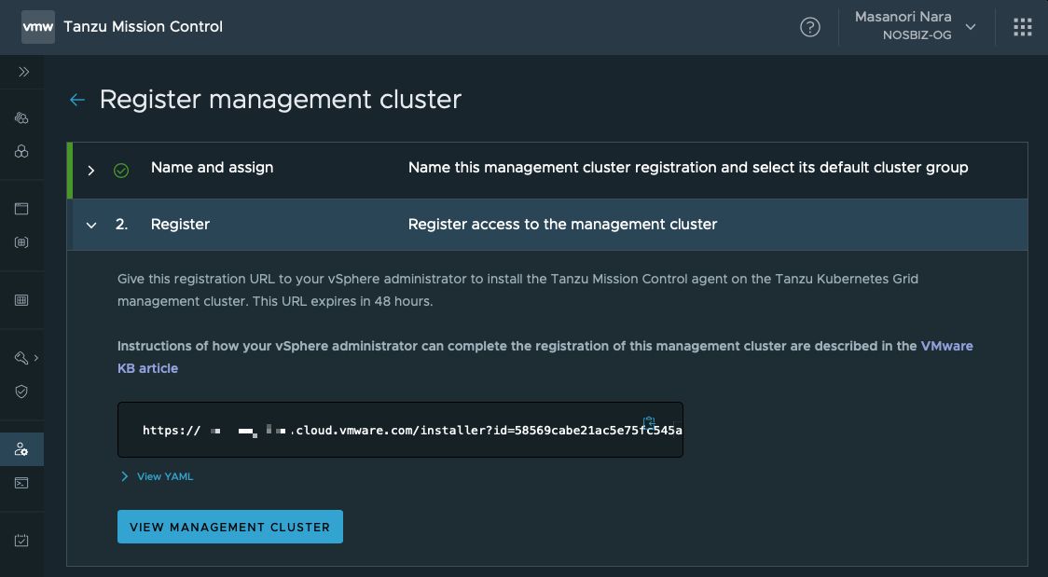The width and height of the screenshot is (1048, 577).
Task: Go back using the left arrow icon
Action: pyautogui.click(x=77, y=100)
